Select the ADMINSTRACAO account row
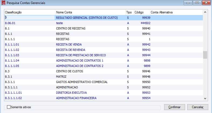Viewport: 212px width, 113px height. 104,87
